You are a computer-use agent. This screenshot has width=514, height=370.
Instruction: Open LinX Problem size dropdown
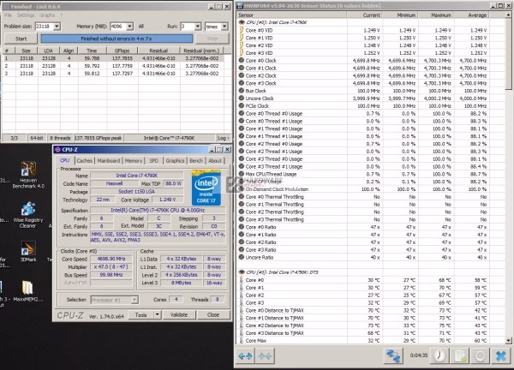point(57,27)
